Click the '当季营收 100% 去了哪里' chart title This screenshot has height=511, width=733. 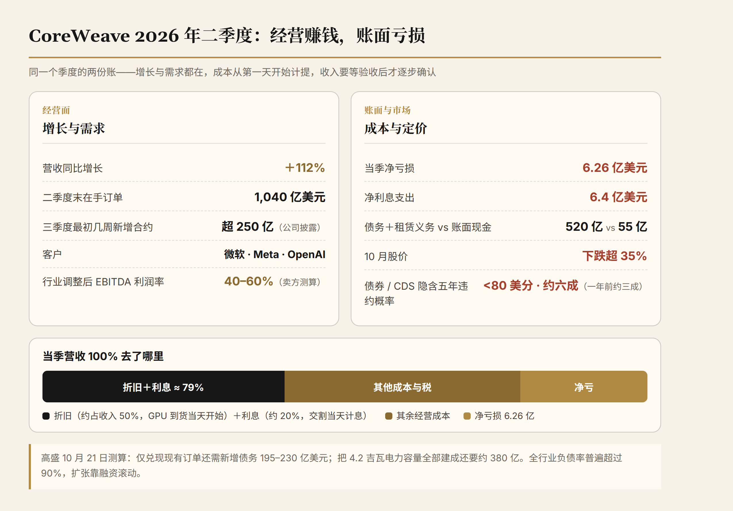click(103, 356)
